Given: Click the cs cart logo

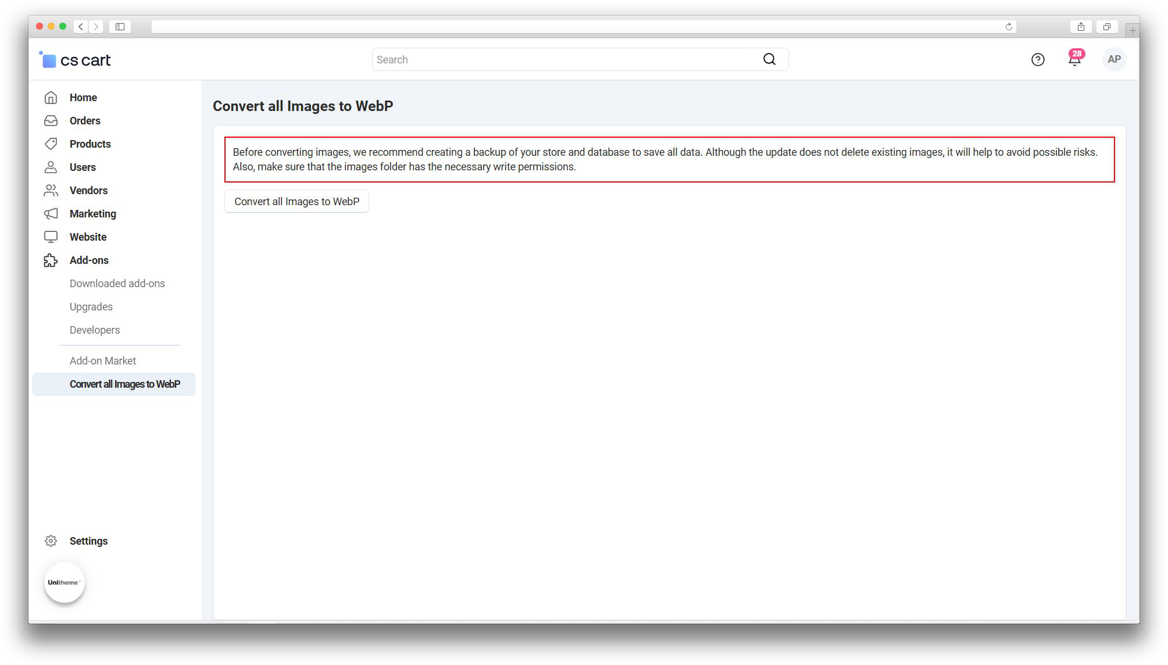Looking at the screenshot, I should point(75,60).
